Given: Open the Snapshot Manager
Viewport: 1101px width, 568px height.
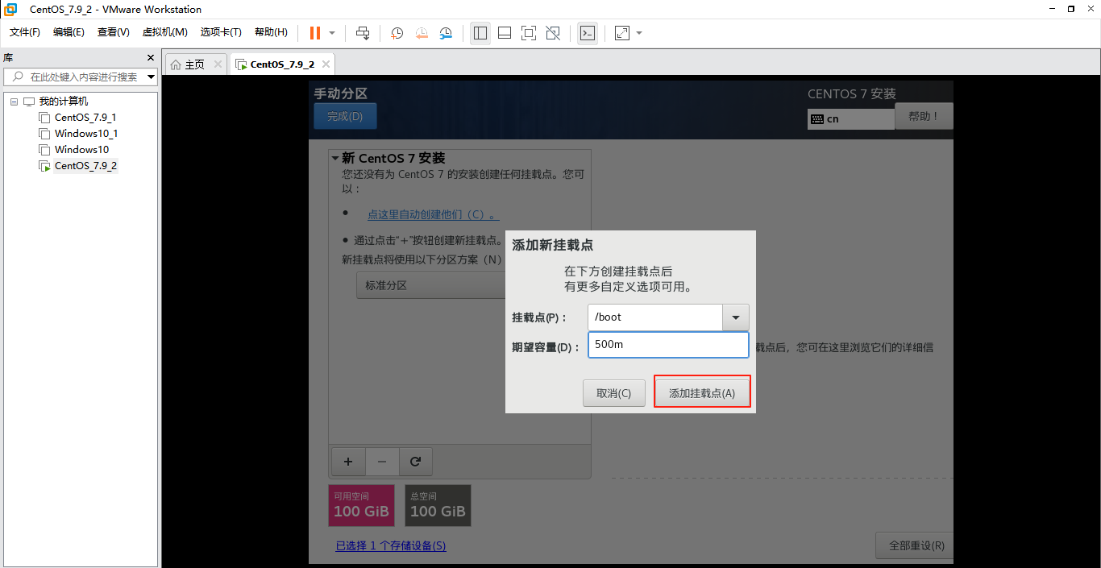Looking at the screenshot, I should (x=446, y=33).
